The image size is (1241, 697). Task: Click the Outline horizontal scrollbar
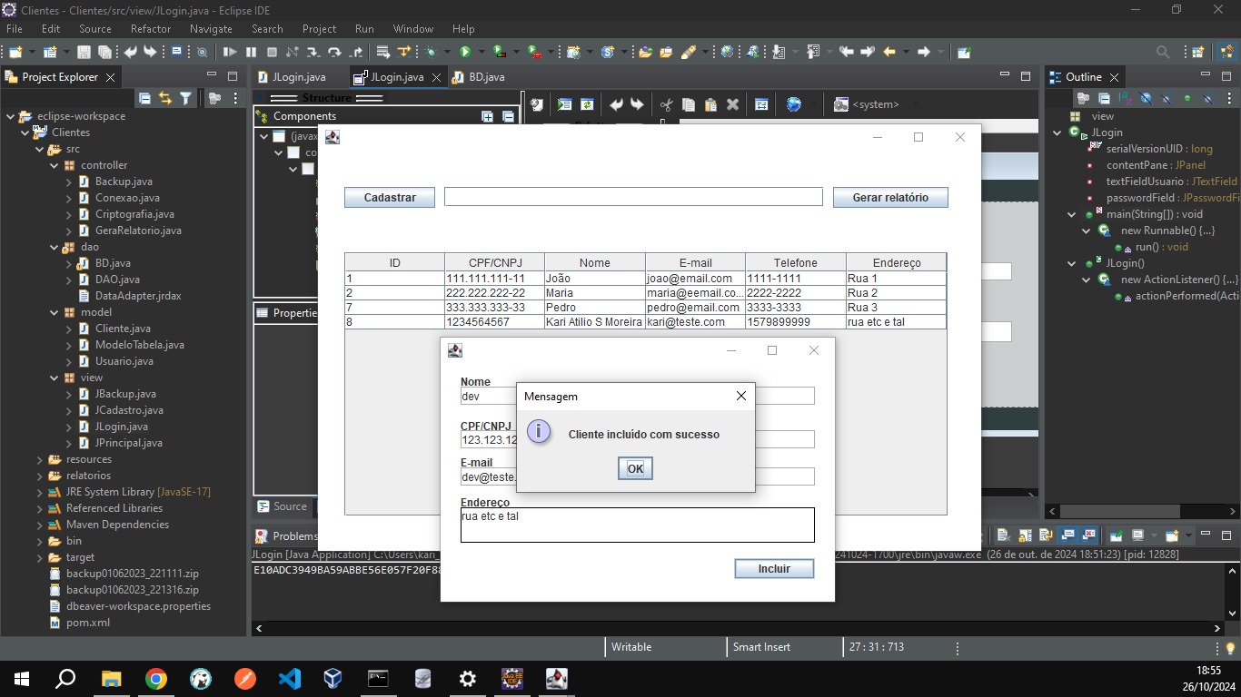(1119, 512)
